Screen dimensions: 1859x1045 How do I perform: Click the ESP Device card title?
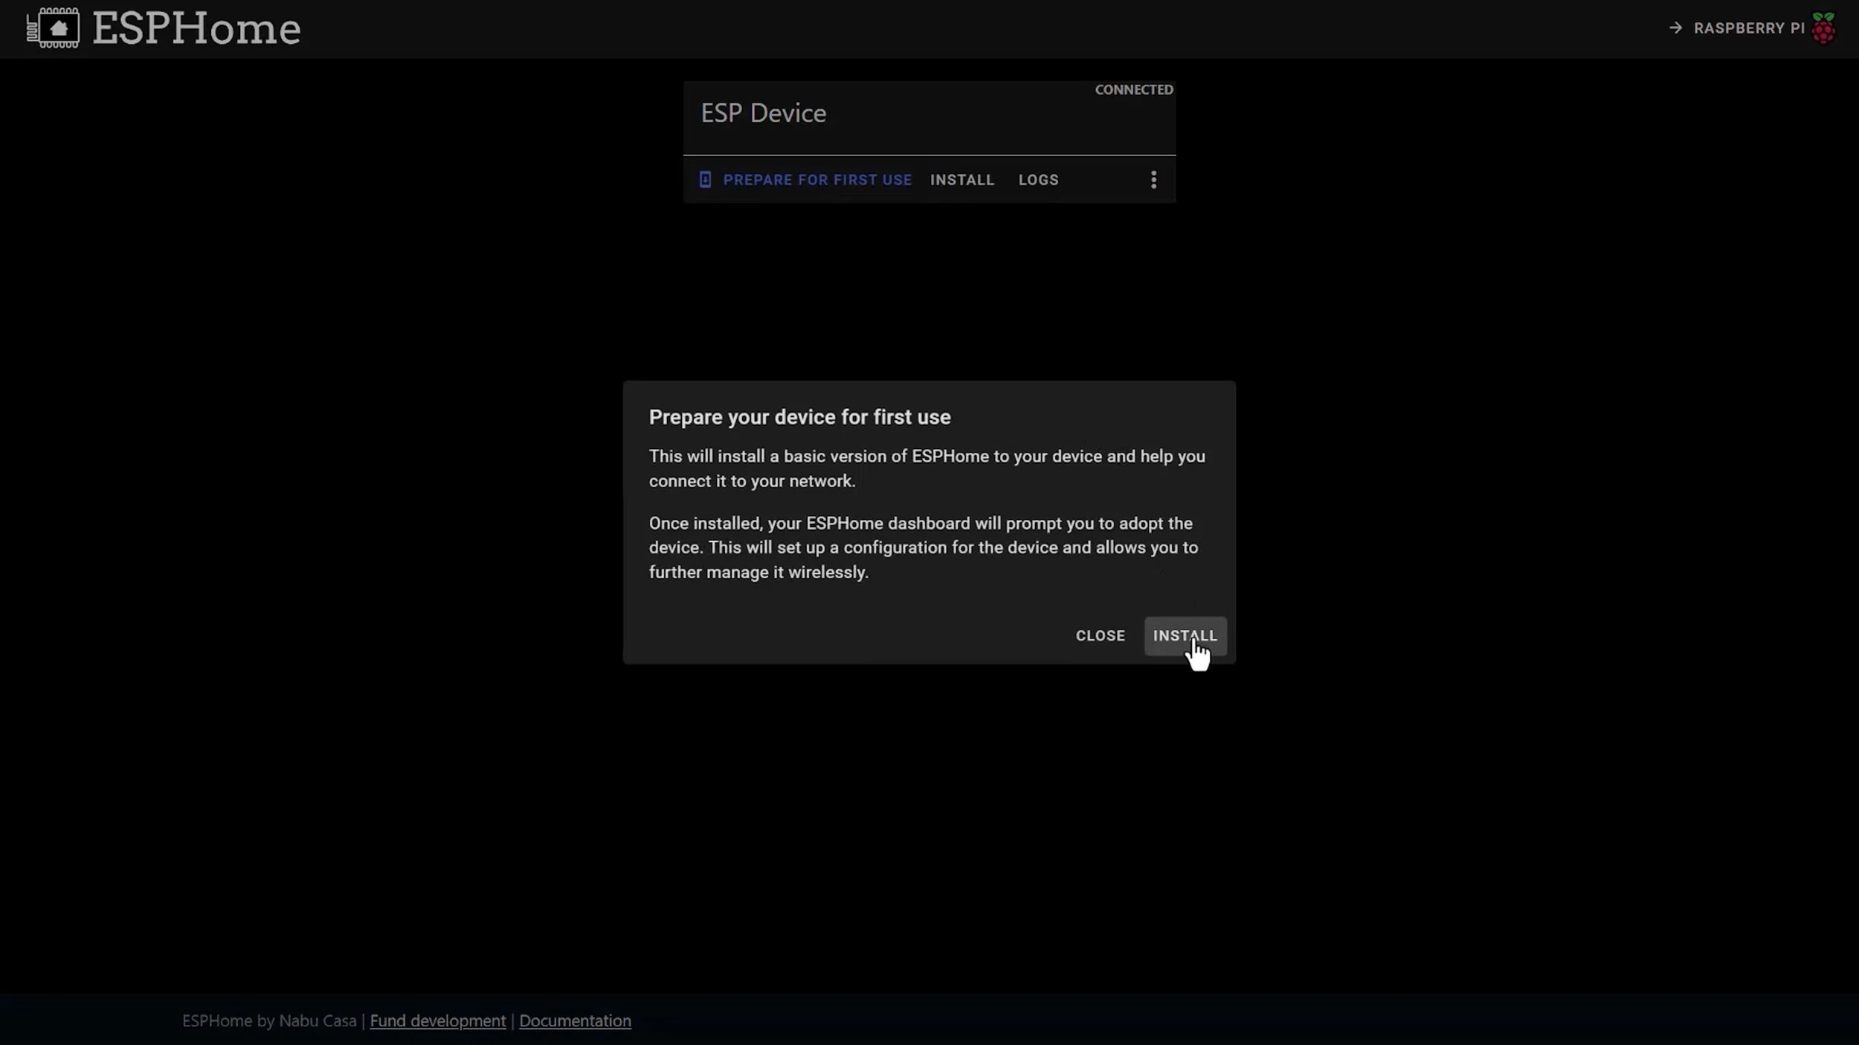pos(763,113)
